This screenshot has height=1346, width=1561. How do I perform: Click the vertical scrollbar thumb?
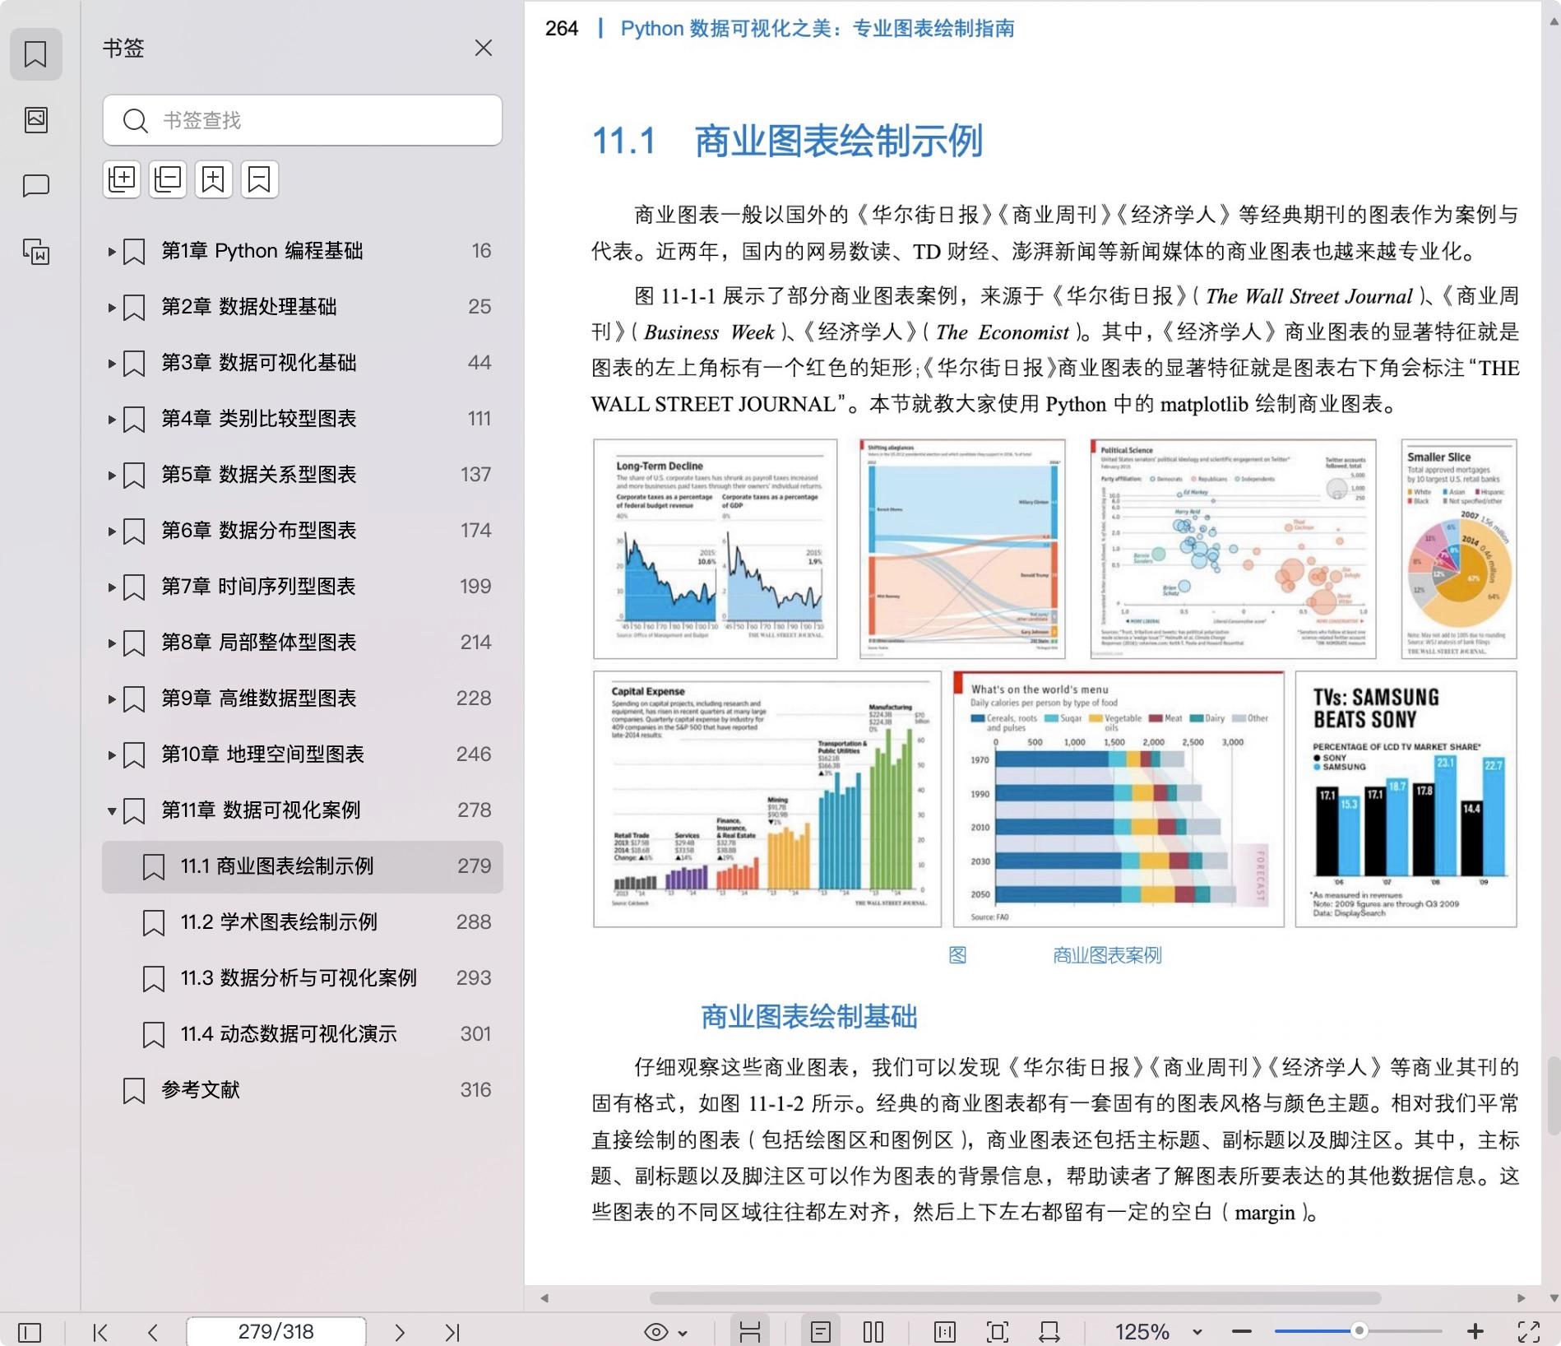(1554, 1096)
